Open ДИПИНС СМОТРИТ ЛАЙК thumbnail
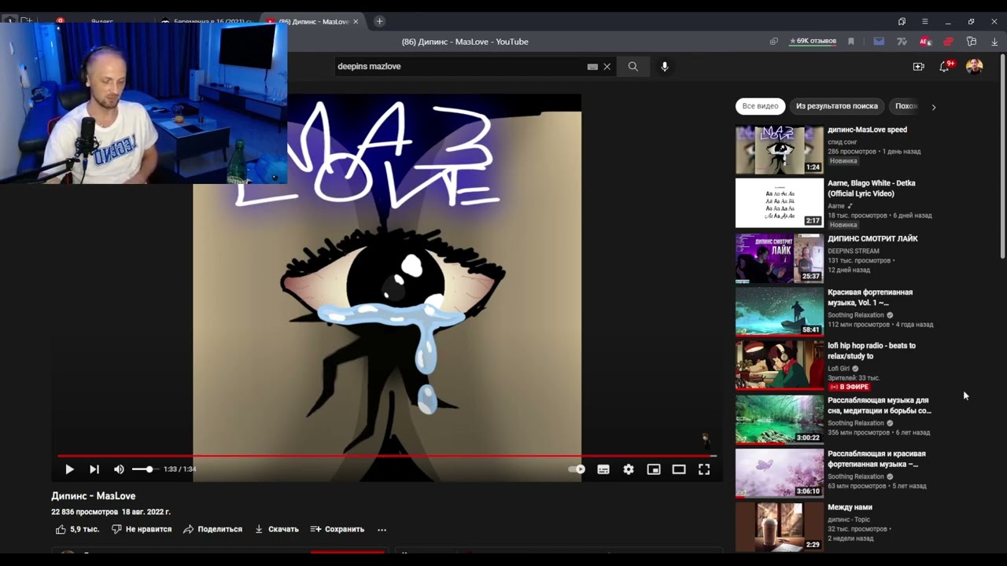Viewport: 1007px width, 566px height. pyautogui.click(x=779, y=258)
